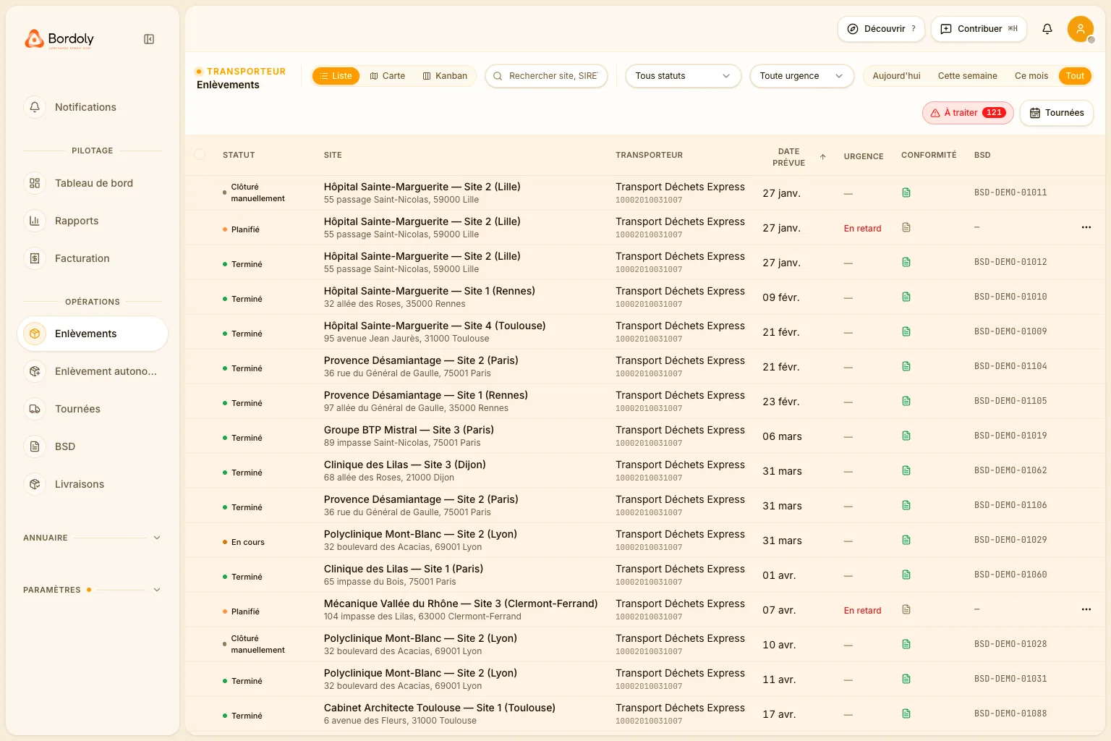
Task: Click the Tableau de bord grid icon
Action: click(35, 183)
